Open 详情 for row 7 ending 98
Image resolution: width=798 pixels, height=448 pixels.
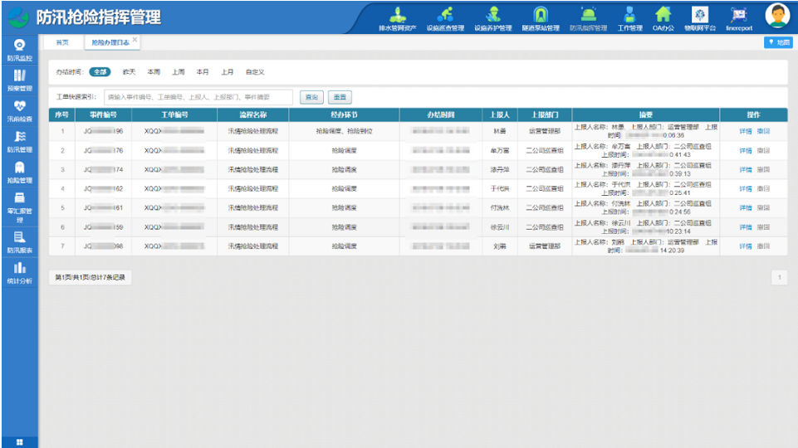(x=746, y=246)
